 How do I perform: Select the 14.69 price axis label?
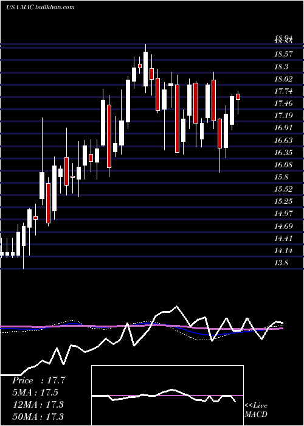tap(283, 226)
